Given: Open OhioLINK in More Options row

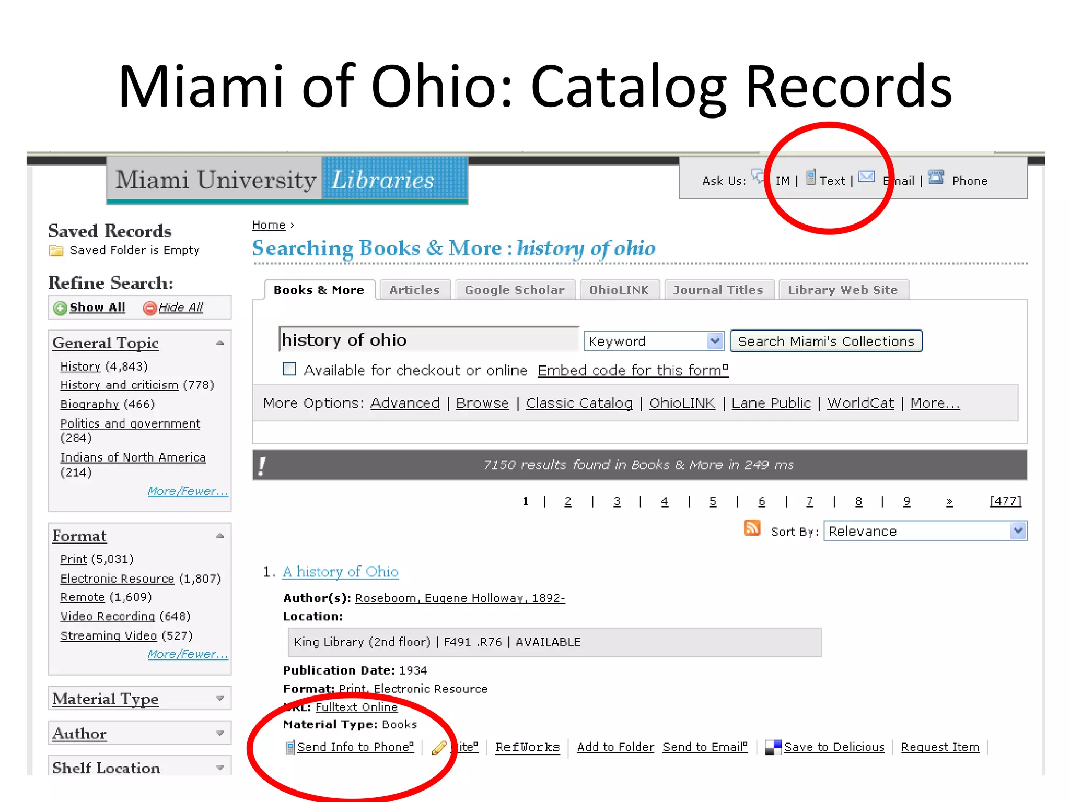Looking at the screenshot, I should click(x=682, y=403).
